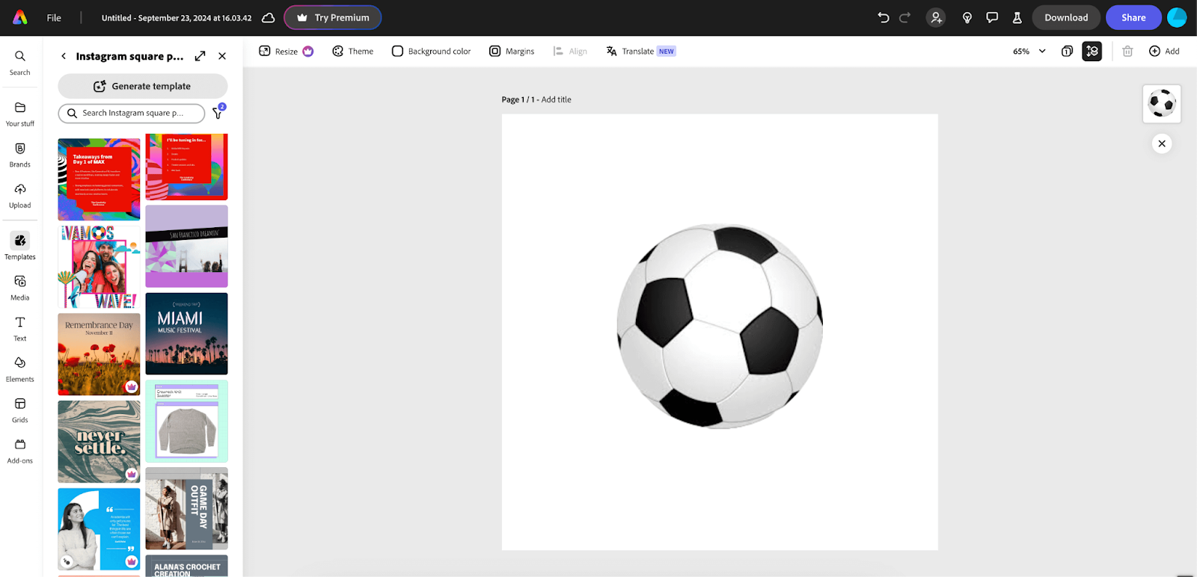Viewport: 1197px width, 577px height.
Task: Go back from Instagram square panel
Action: (x=64, y=56)
